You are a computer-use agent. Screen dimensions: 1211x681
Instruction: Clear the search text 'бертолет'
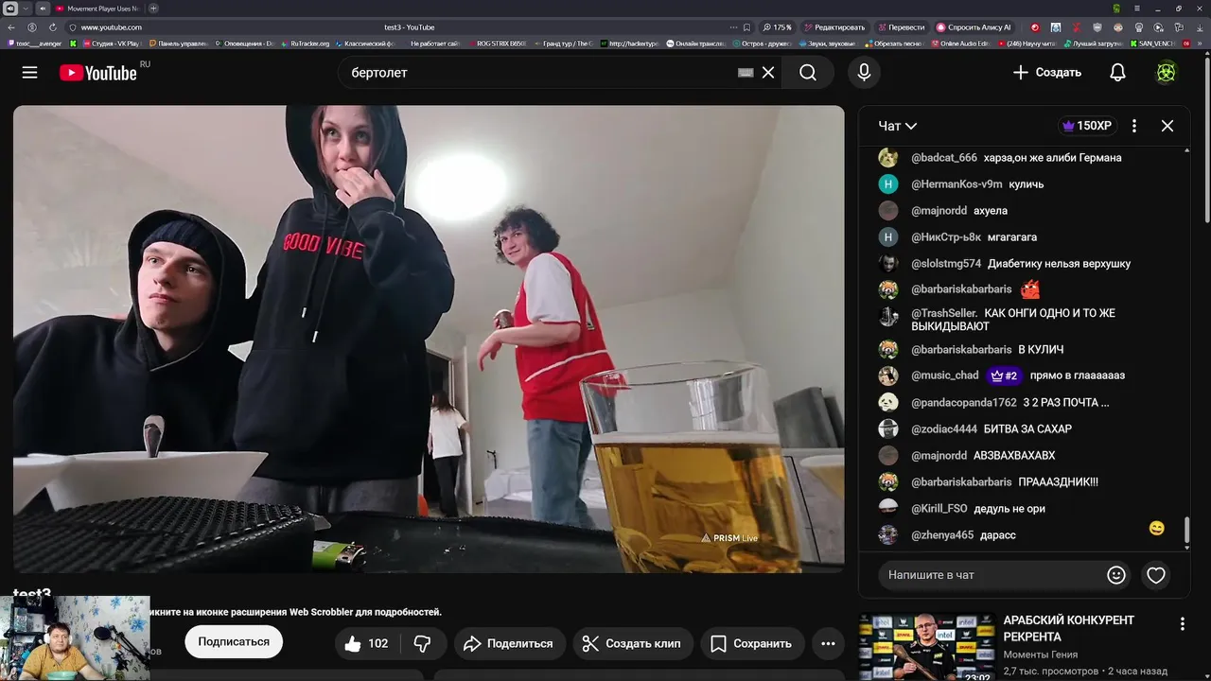pyautogui.click(x=768, y=73)
